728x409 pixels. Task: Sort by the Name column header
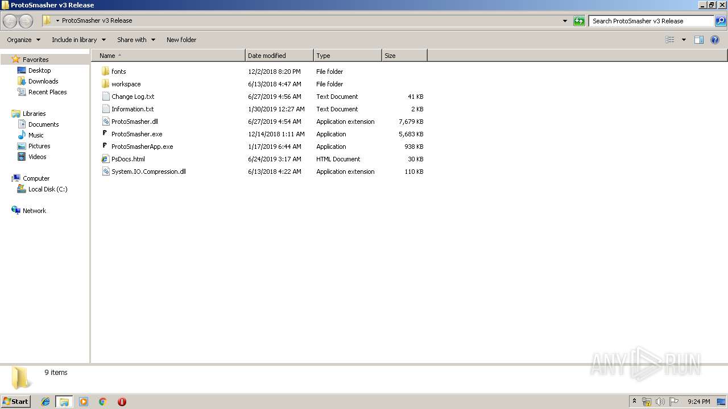(168, 56)
